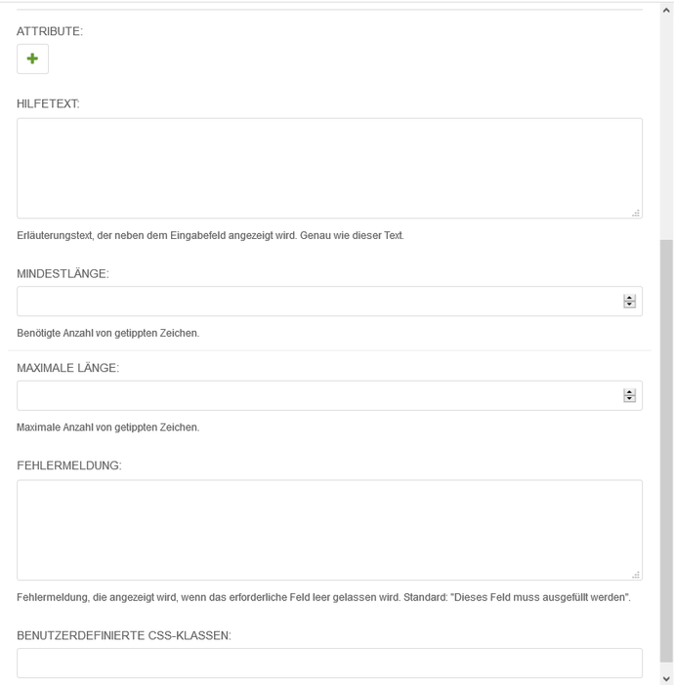674x685 pixels.
Task: Increase Maximale Länge with up spinner
Action: [x=629, y=391]
